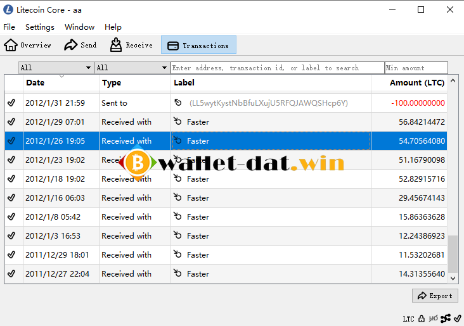Click confirmed checkmark for 2012/1/8 05:42 row

click(11, 216)
